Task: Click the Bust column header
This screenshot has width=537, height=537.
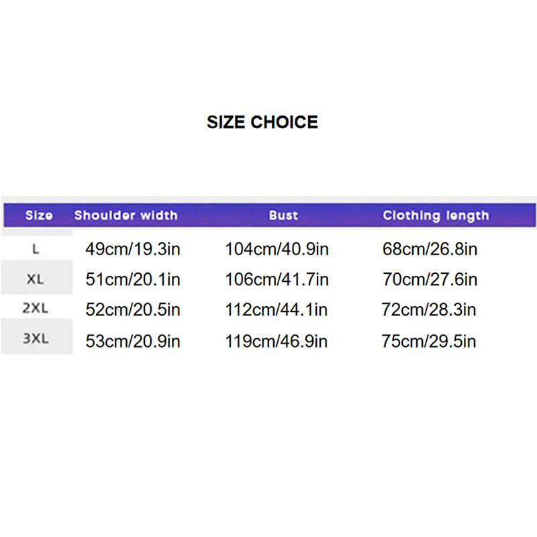Action: pos(283,215)
